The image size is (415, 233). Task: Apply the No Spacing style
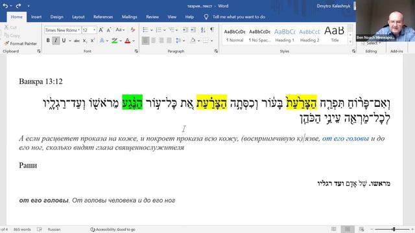click(259, 35)
